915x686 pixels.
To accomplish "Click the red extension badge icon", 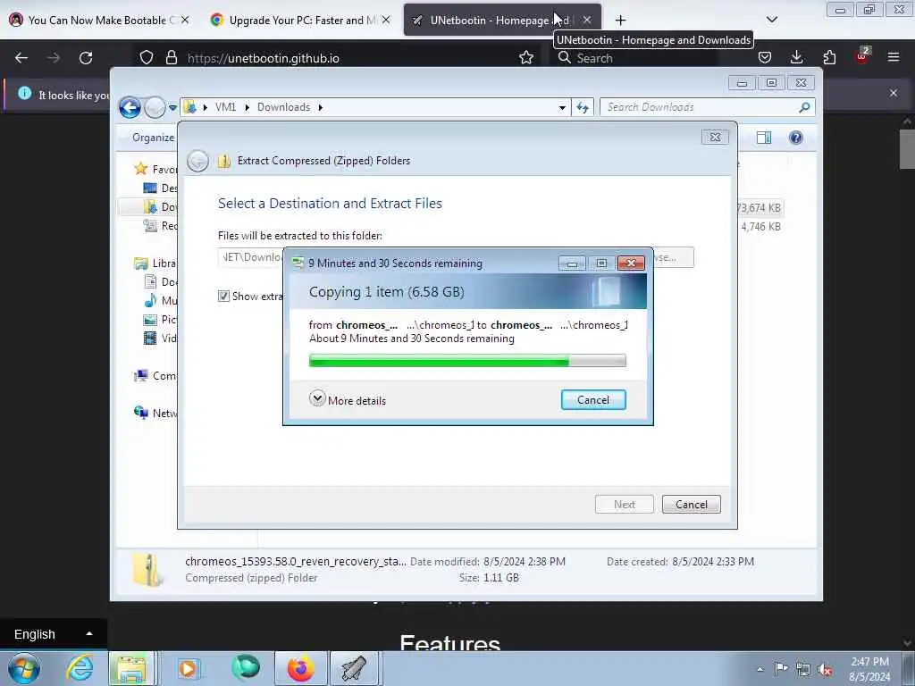I will [862, 56].
